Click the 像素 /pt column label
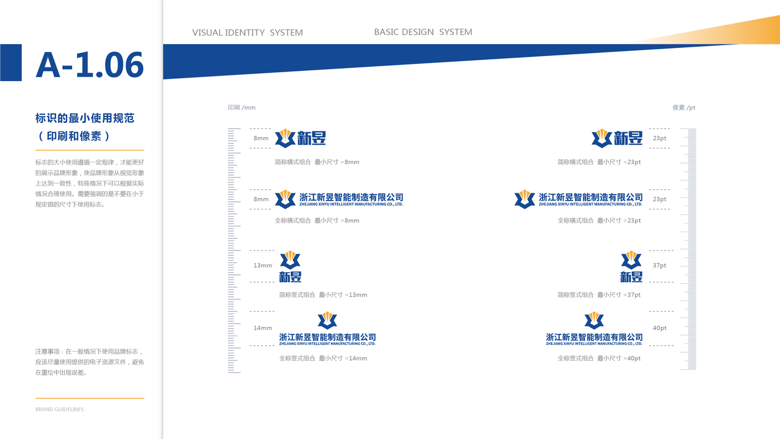Image resolution: width=780 pixels, height=439 pixels. pyautogui.click(x=684, y=107)
